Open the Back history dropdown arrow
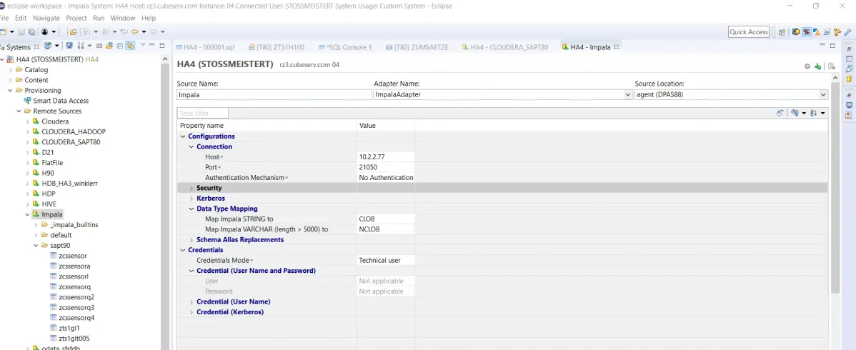Viewport: 856px width, 350px height. (144, 32)
